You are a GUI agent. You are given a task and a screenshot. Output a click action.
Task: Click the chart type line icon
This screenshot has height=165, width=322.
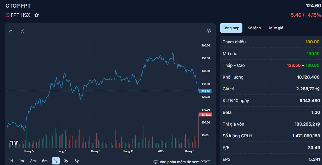click(12, 31)
